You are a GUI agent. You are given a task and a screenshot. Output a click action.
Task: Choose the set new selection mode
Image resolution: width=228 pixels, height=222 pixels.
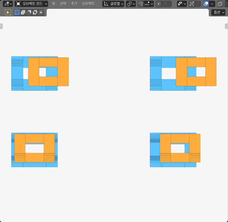[x=17, y=12]
